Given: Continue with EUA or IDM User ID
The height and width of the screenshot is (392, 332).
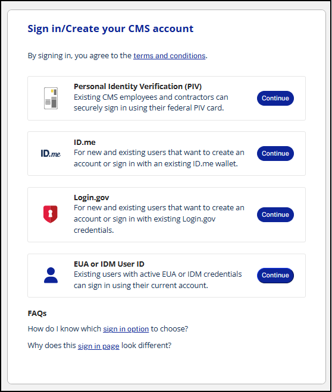Looking at the screenshot, I should coord(275,275).
